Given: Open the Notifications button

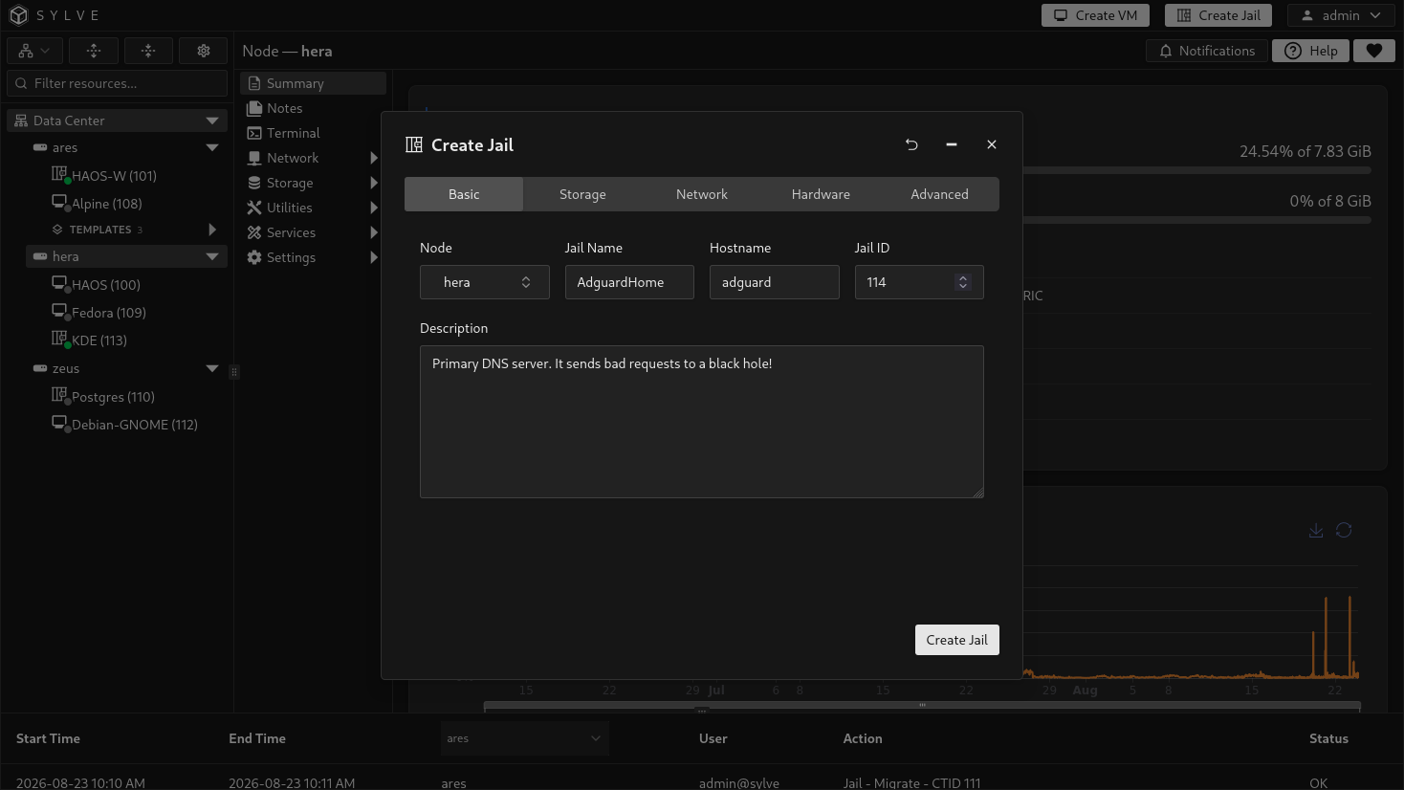Looking at the screenshot, I should [x=1207, y=51].
